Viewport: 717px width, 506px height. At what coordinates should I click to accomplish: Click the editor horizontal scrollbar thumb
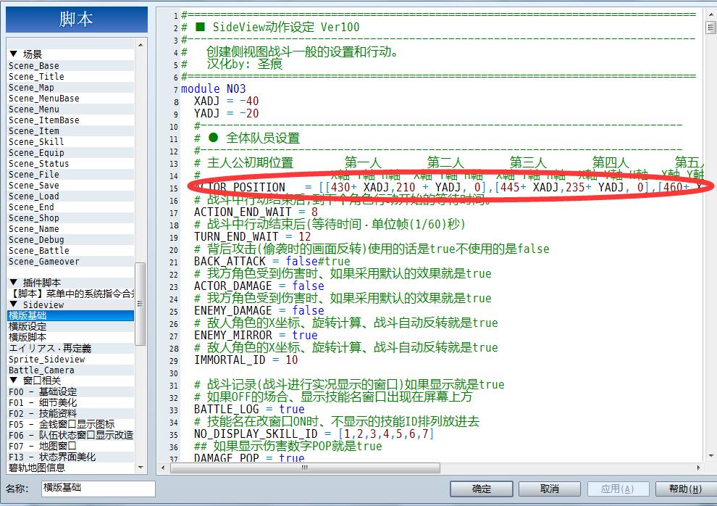click(x=305, y=468)
